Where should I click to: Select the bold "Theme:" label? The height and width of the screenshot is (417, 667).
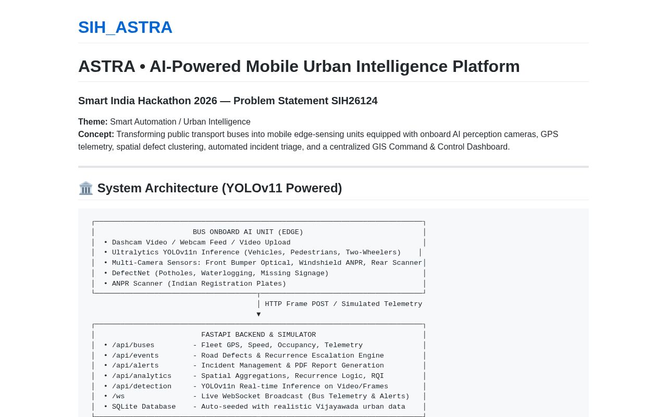point(93,122)
